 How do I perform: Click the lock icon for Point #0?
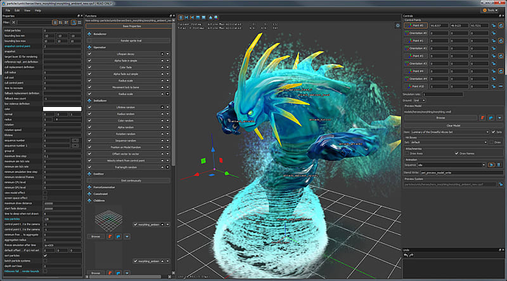[494, 25]
